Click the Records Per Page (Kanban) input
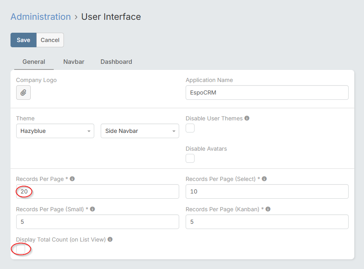364x269 pixels. (267, 222)
